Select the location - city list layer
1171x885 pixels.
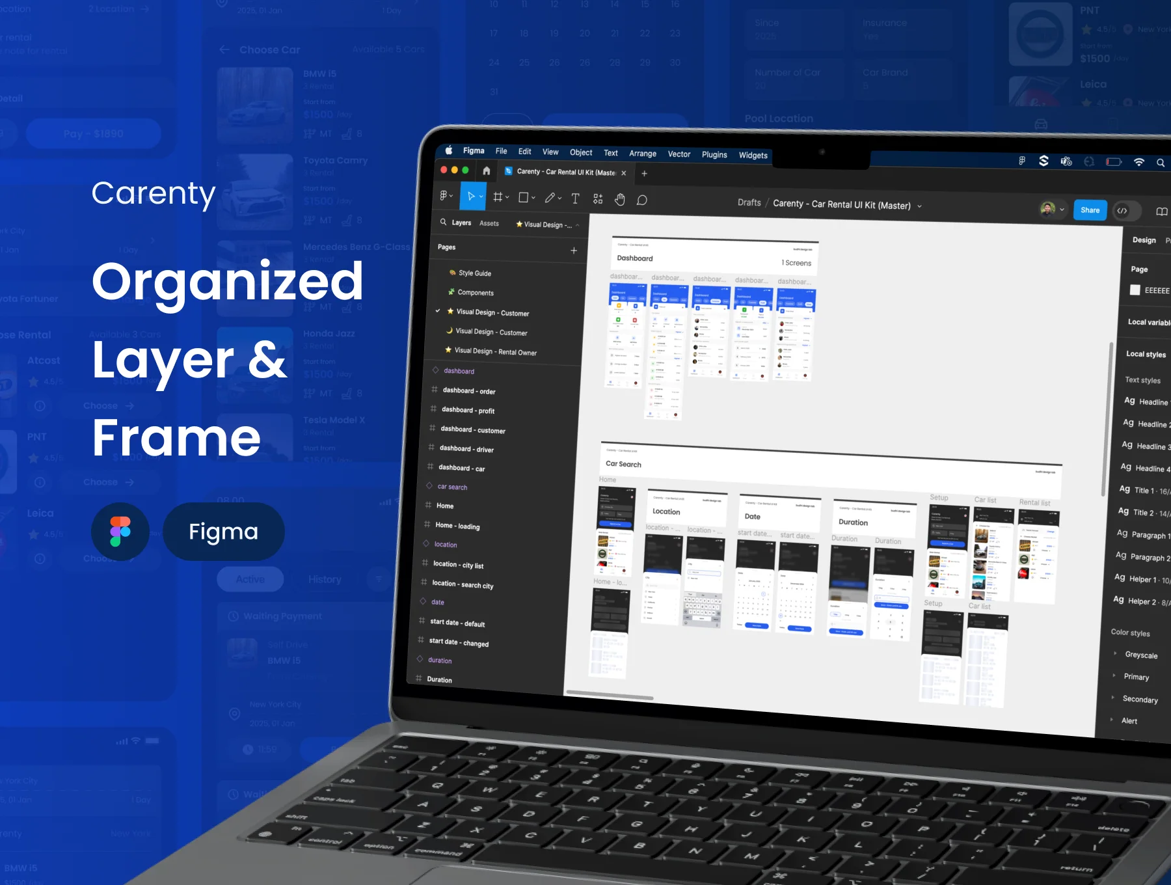458,565
